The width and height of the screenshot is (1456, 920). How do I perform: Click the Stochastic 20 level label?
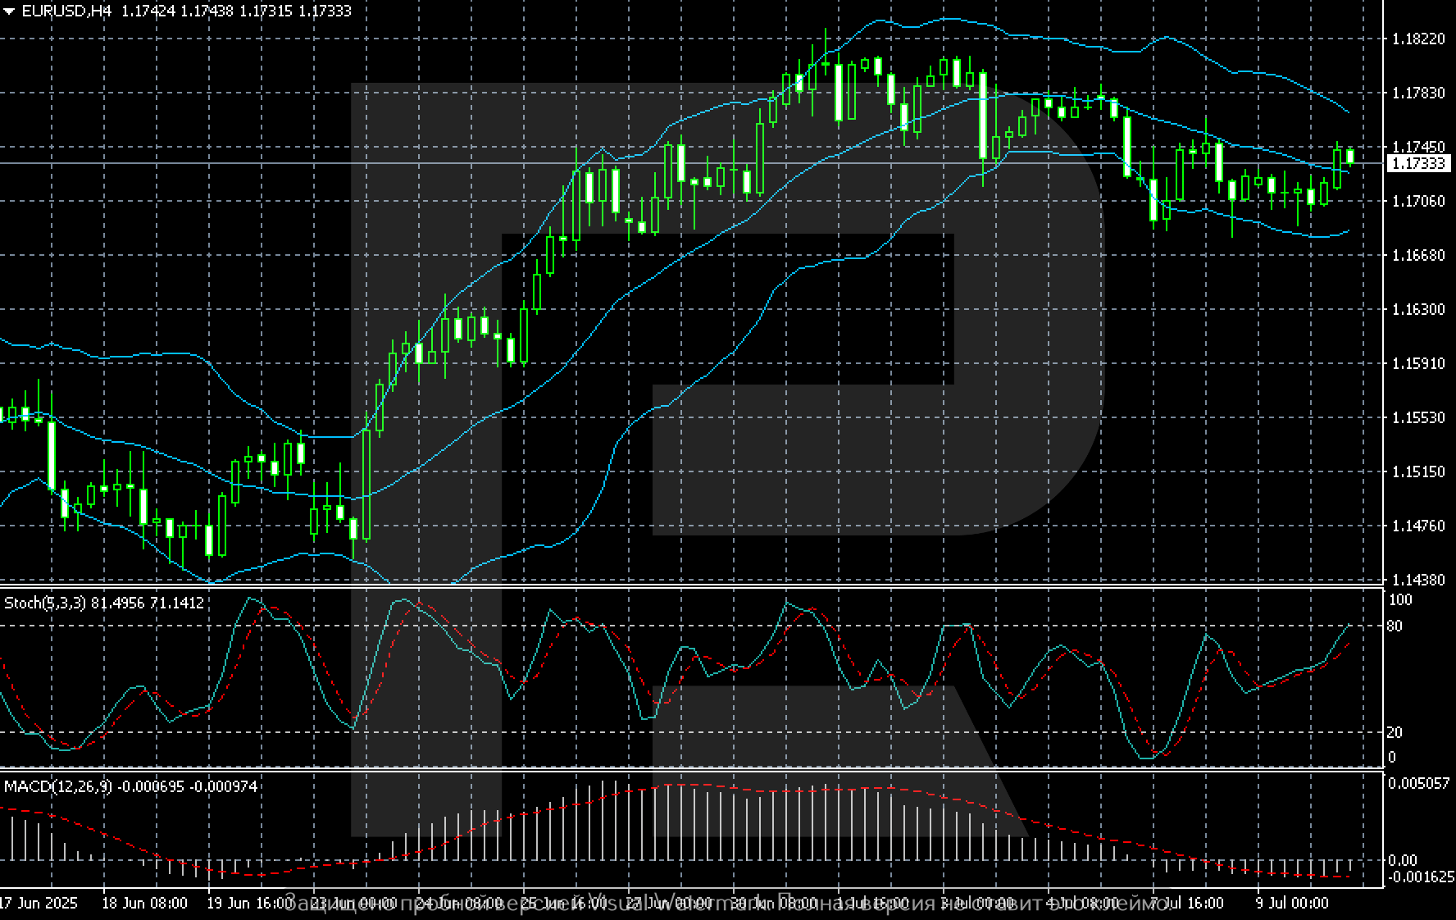point(1394,733)
